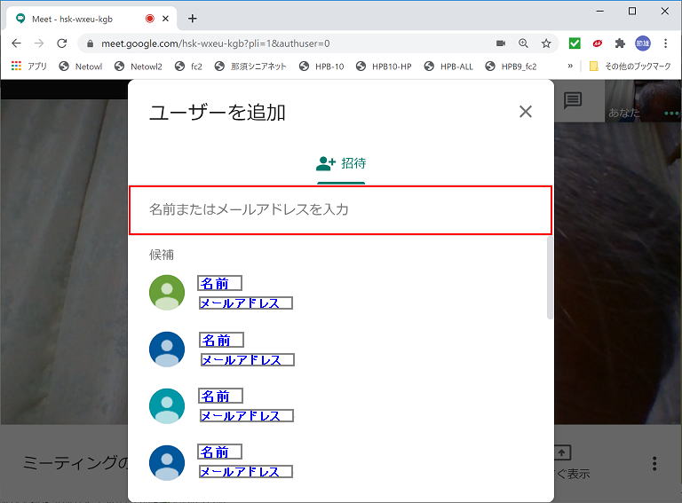Close the ユーザーを追加 dialog
Screen dimensions: 682x503
coord(526,112)
